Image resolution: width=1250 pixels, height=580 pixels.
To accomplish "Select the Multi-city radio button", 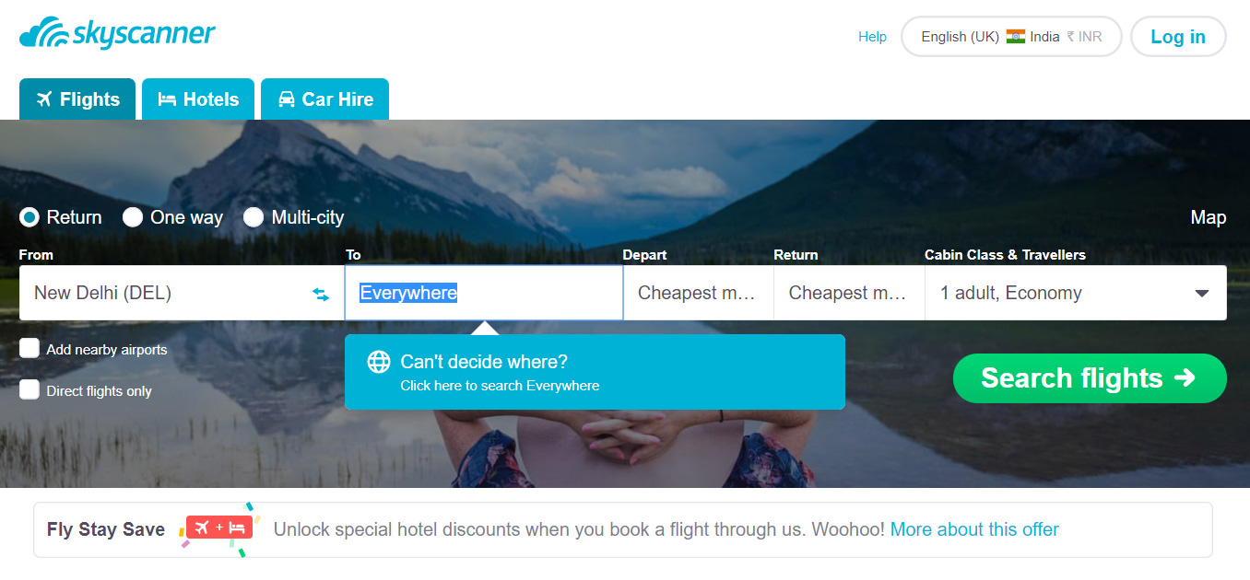I will pyautogui.click(x=254, y=217).
